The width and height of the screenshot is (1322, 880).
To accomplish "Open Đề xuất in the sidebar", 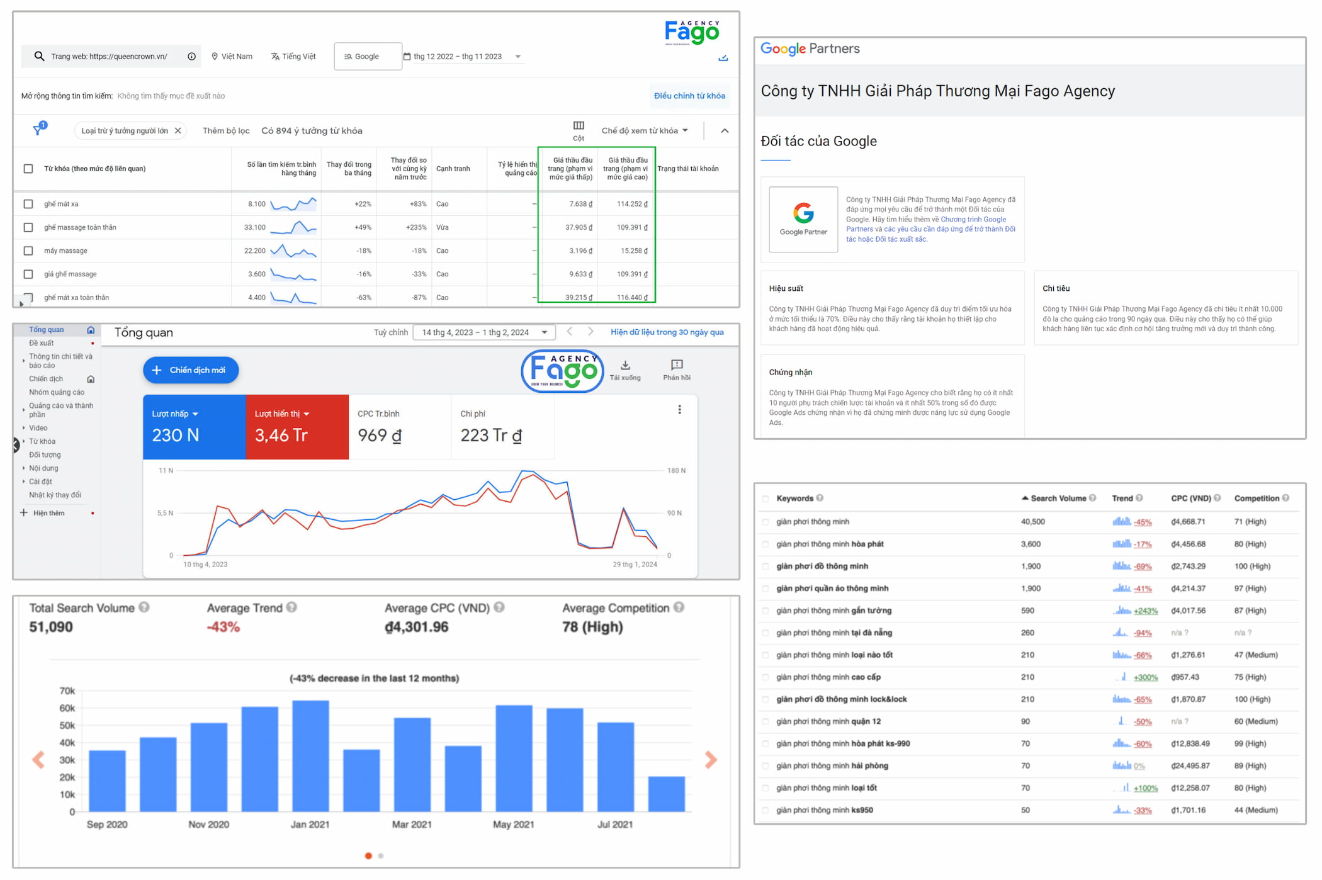I will pos(42,343).
